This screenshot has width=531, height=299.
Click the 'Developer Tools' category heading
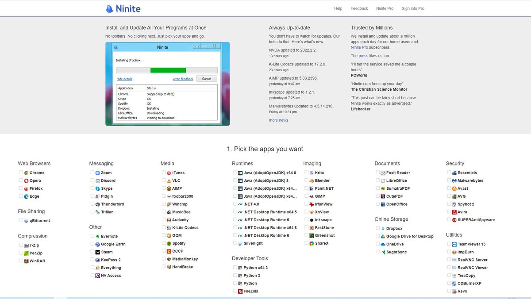tap(250, 258)
